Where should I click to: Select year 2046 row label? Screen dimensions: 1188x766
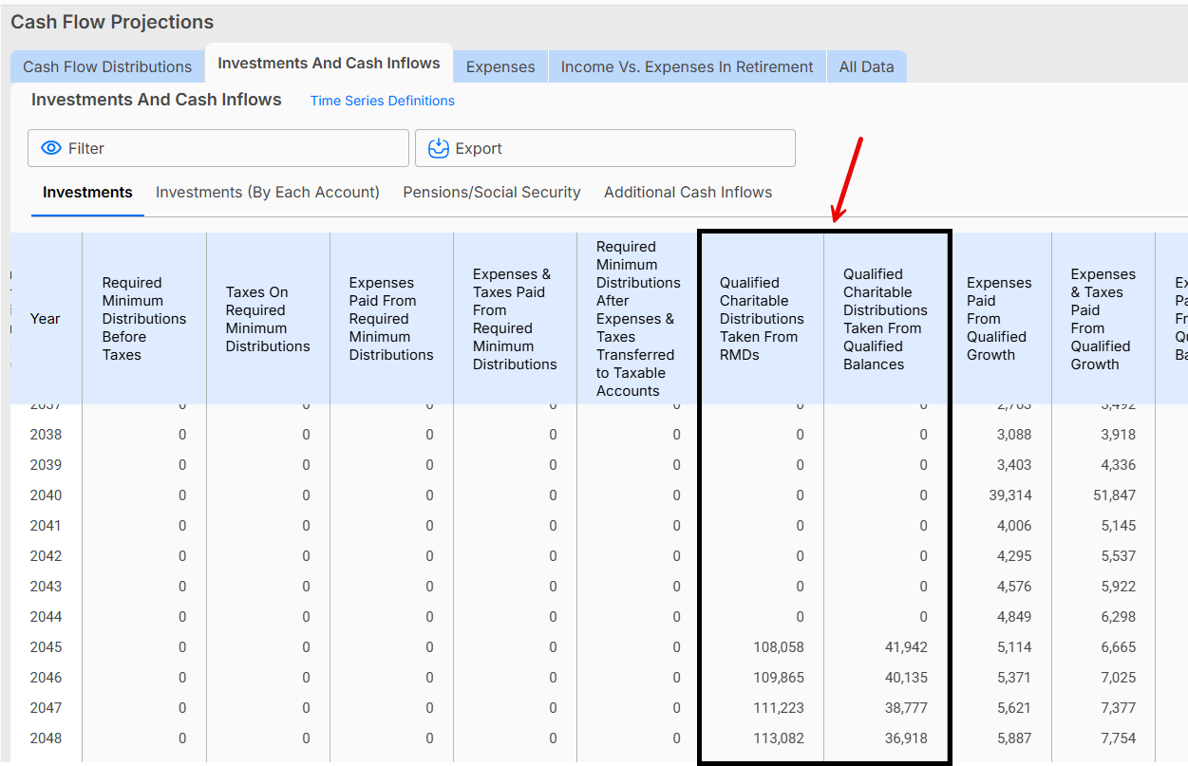point(46,678)
